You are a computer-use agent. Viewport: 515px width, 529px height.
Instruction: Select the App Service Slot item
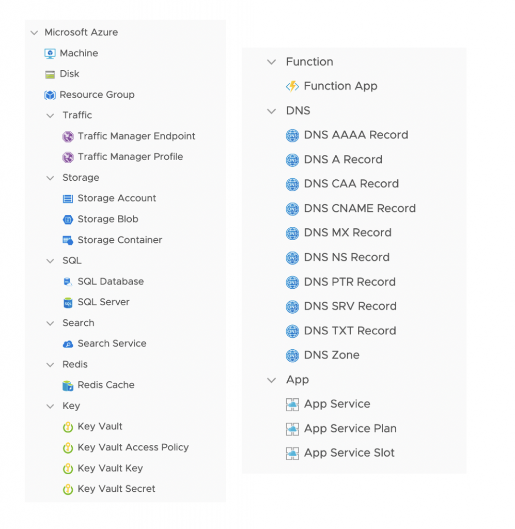pyautogui.click(x=349, y=453)
